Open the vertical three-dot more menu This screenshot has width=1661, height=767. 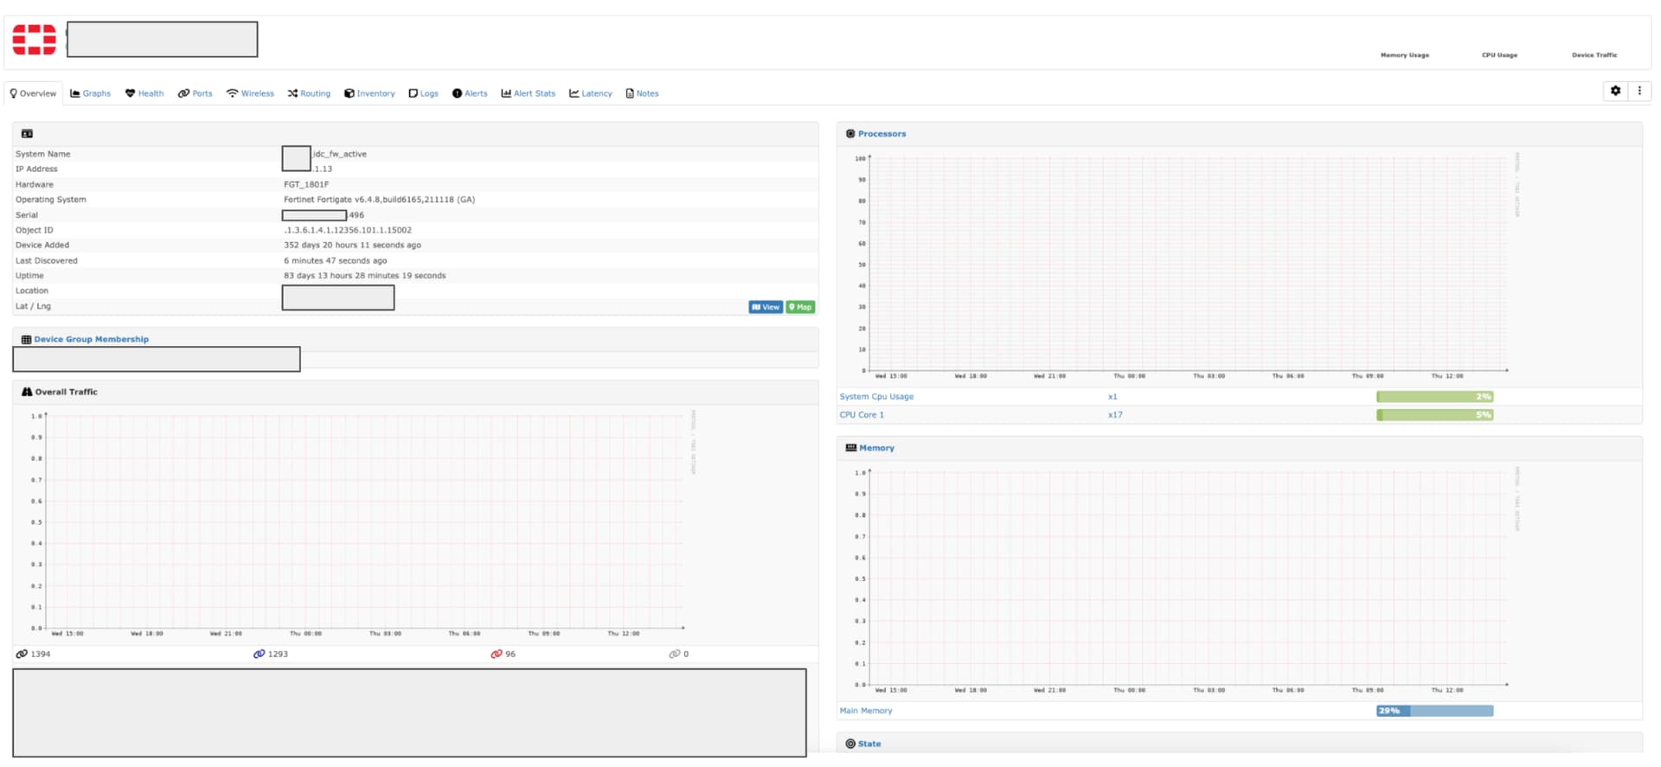click(x=1639, y=91)
